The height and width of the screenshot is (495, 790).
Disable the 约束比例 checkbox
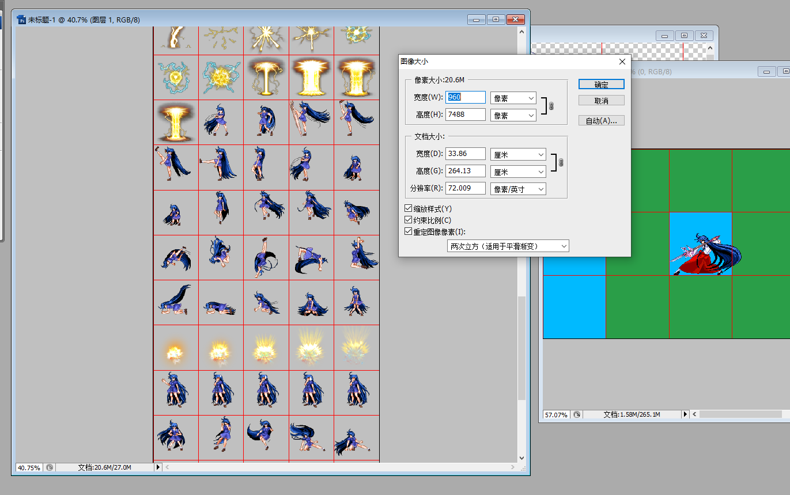tap(409, 220)
